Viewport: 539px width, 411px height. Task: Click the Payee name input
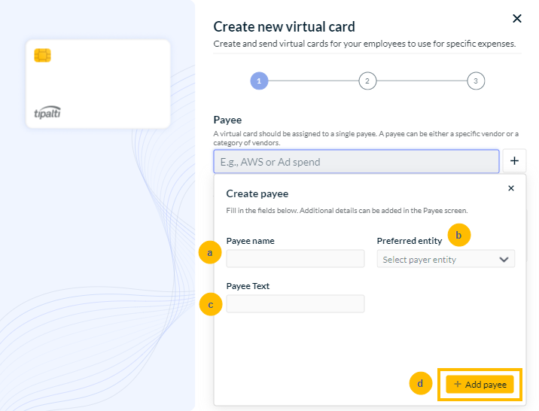(295, 258)
